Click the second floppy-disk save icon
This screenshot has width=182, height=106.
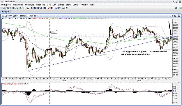point(9,8)
